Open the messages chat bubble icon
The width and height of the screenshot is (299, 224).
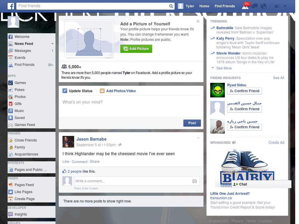click(x=254, y=6)
